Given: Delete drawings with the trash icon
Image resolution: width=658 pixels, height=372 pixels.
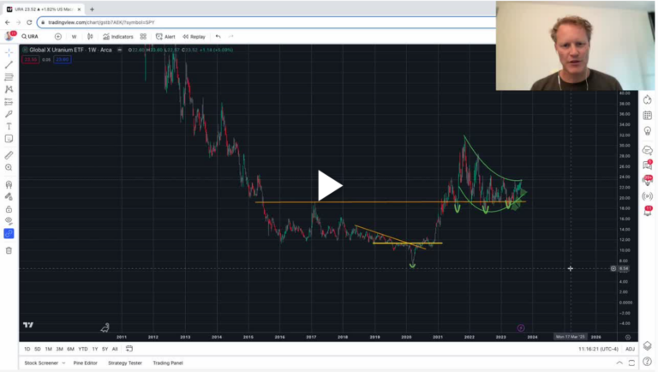Looking at the screenshot, I should 9,250.
